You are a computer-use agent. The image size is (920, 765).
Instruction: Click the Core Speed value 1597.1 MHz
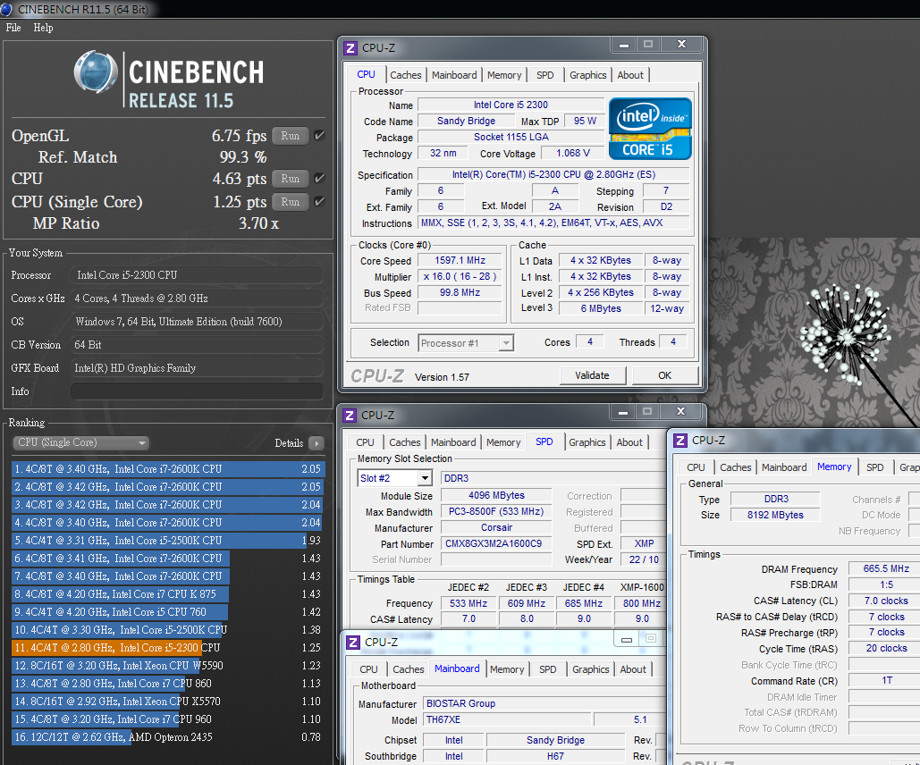pos(460,260)
